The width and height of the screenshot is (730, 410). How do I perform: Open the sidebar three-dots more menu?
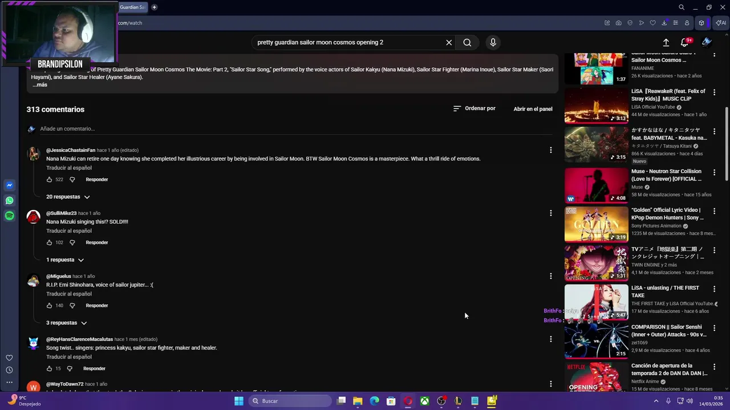coord(9,382)
